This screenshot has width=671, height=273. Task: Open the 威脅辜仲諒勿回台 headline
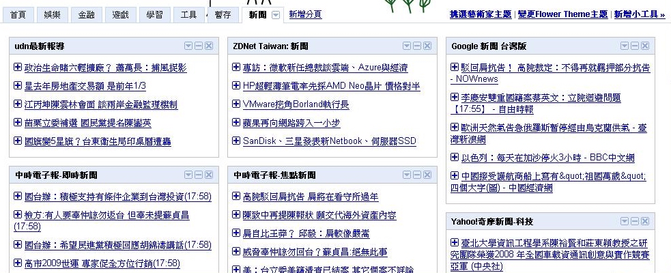tap(315, 252)
